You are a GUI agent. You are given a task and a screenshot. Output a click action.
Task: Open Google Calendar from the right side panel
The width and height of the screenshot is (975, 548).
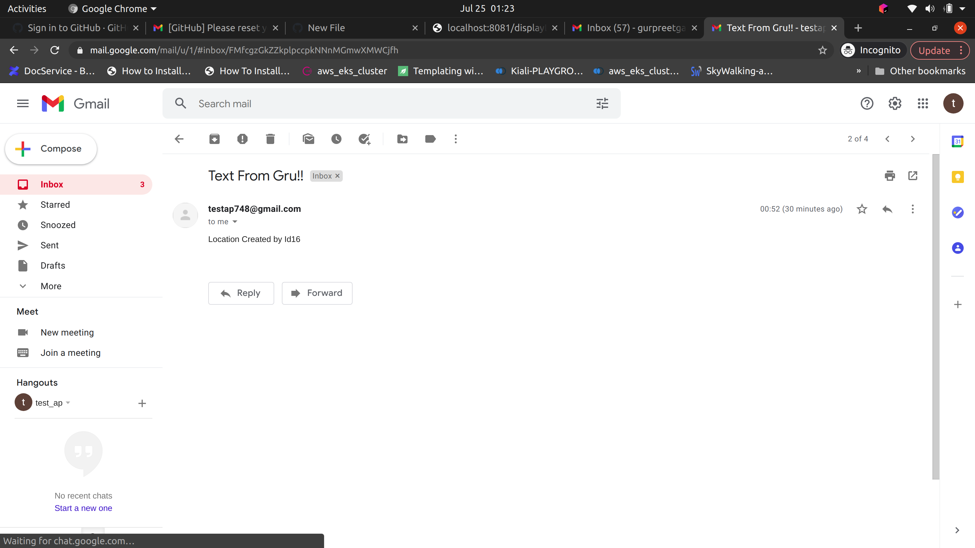[x=958, y=141]
